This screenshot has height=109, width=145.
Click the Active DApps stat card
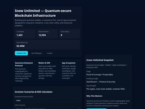(70, 34)
